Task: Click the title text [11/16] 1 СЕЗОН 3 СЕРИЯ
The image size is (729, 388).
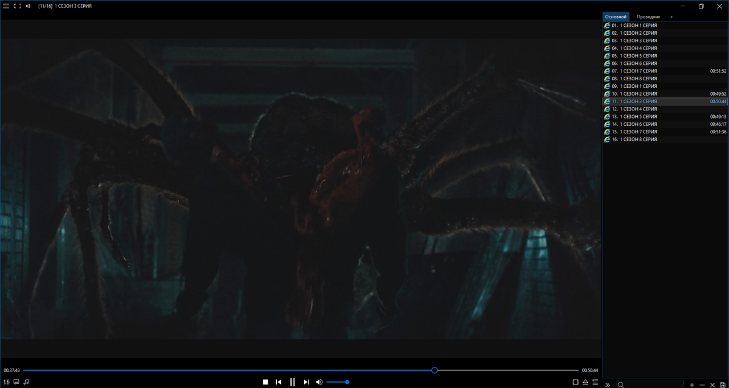Action: tap(65, 6)
